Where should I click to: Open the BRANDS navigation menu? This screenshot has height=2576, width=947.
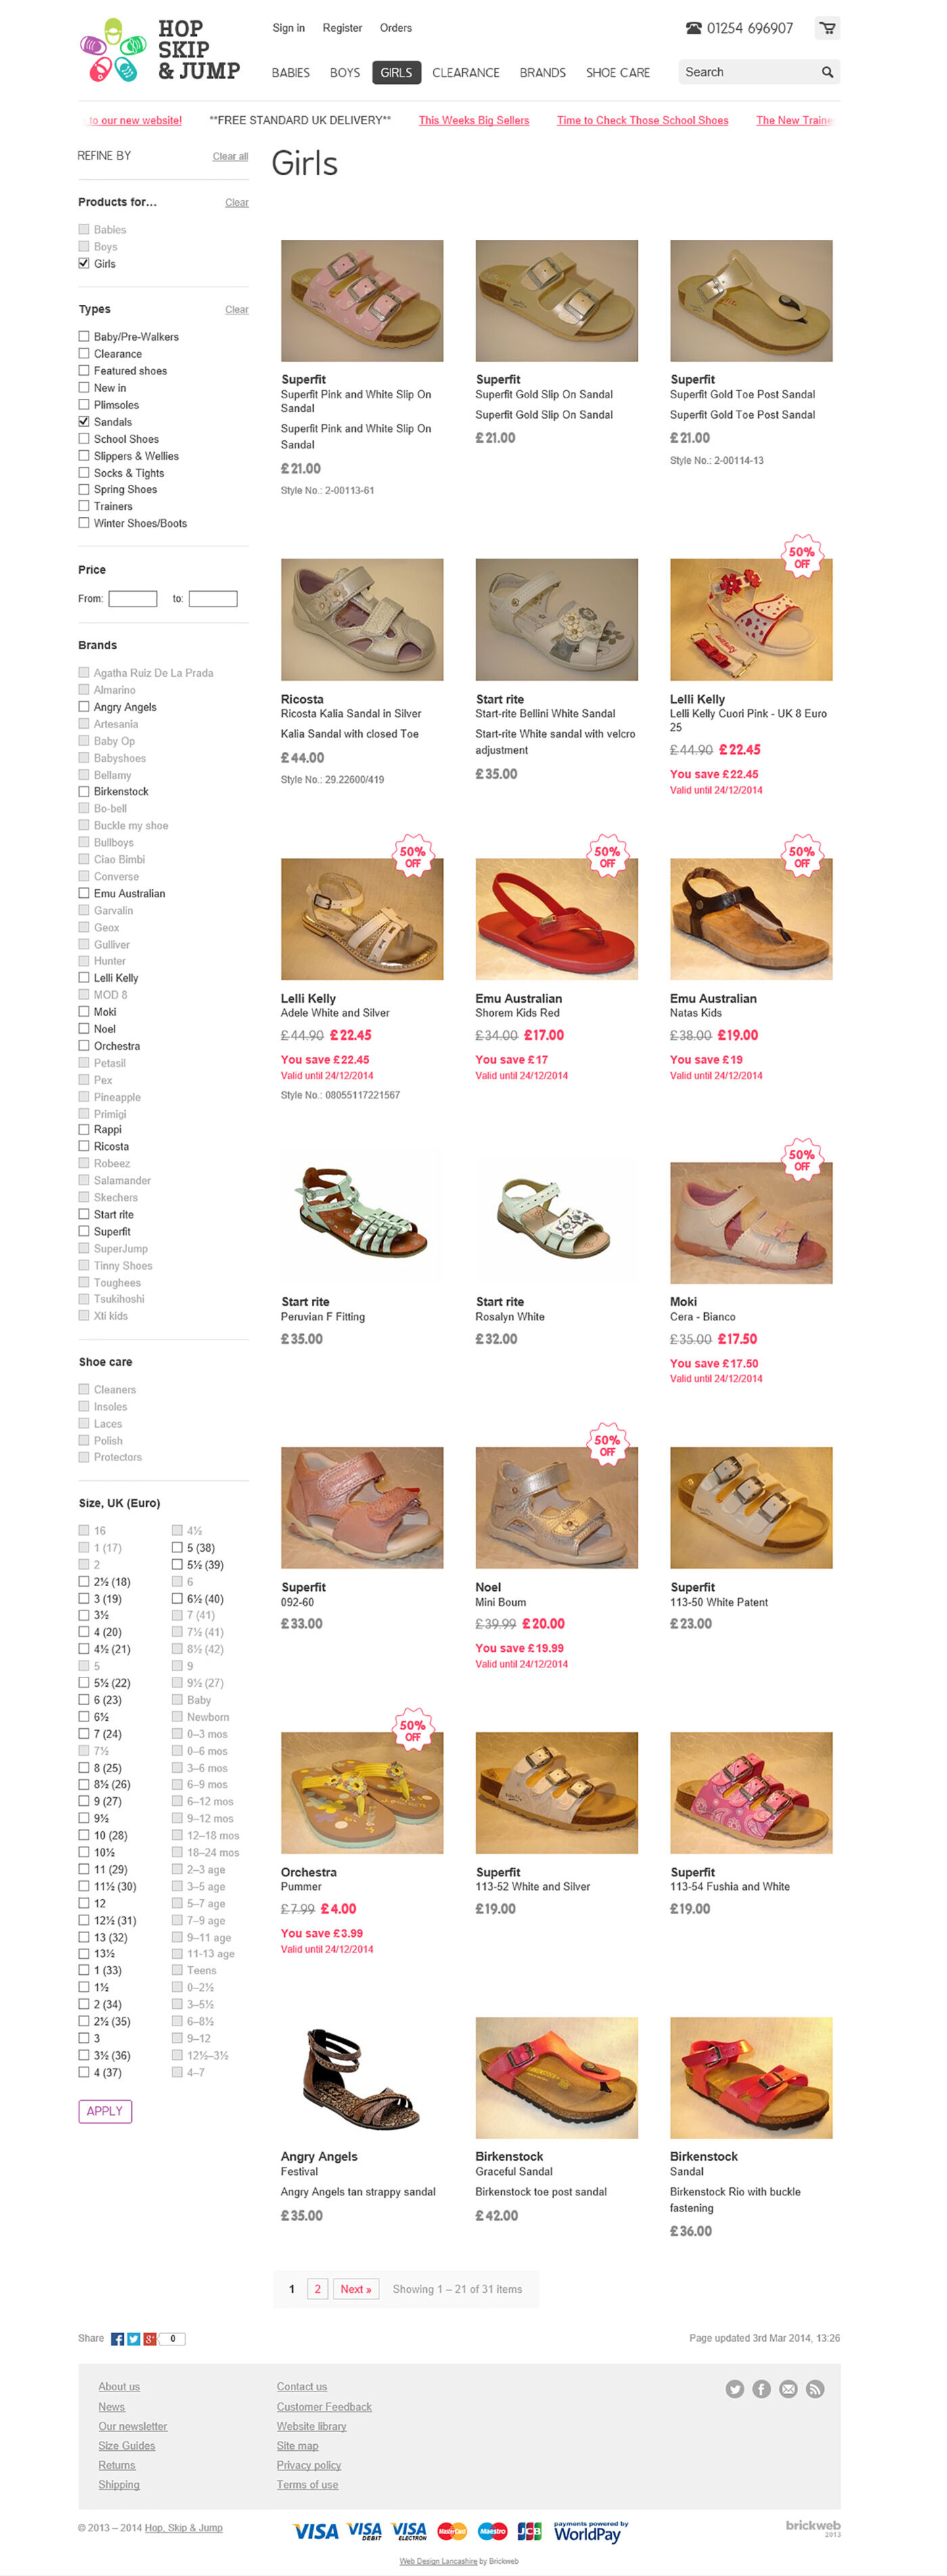click(543, 72)
